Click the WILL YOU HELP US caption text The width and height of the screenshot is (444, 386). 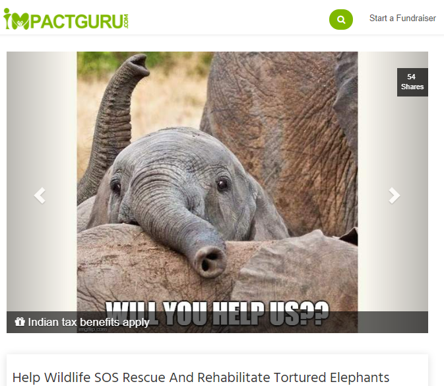(x=217, y=312)
